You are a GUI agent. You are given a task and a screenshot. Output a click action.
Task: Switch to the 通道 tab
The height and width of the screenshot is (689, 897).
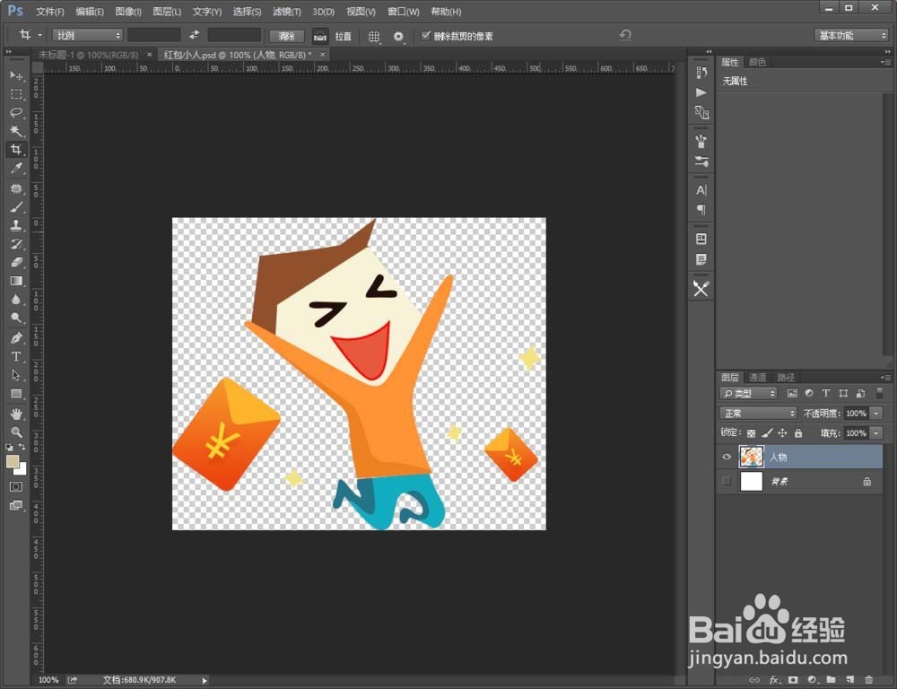[x=757, y=377]
